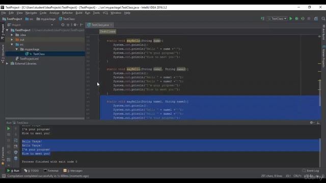
Task: Expand the .idea folder
Action: tap(12, 35)
